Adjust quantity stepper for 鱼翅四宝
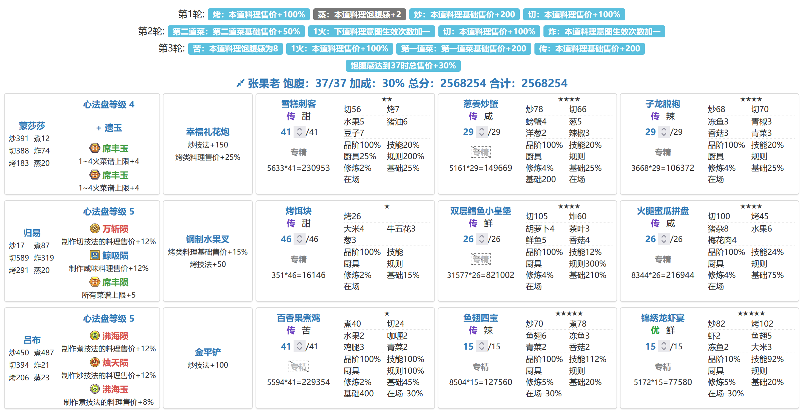 click(482, 346)
